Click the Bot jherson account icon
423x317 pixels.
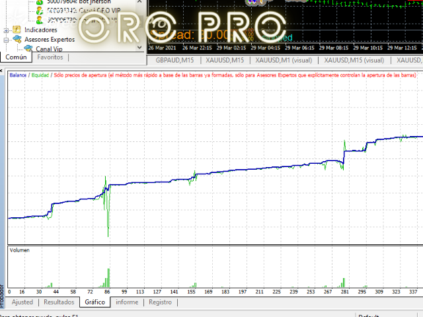click(40, 1)
